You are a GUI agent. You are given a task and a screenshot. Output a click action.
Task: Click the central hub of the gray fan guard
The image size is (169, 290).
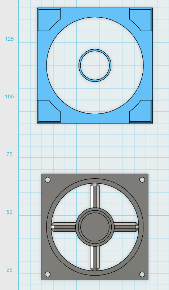pos(95,227)
